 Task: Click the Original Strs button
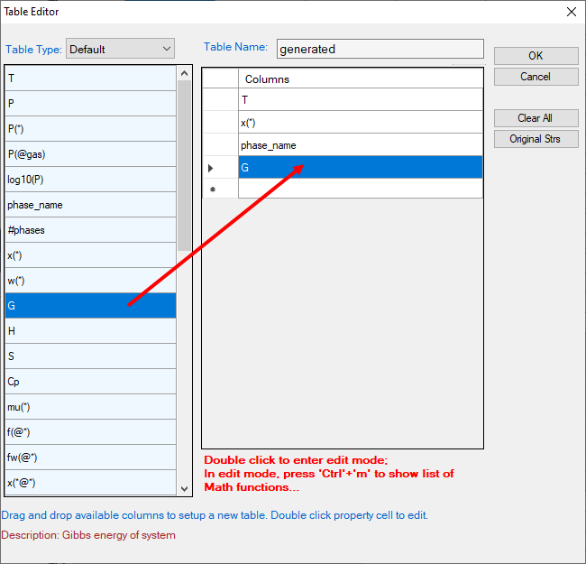point(536,139)
